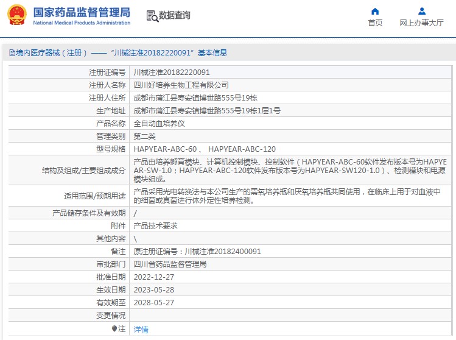Go to 首页 home page link

375,23
